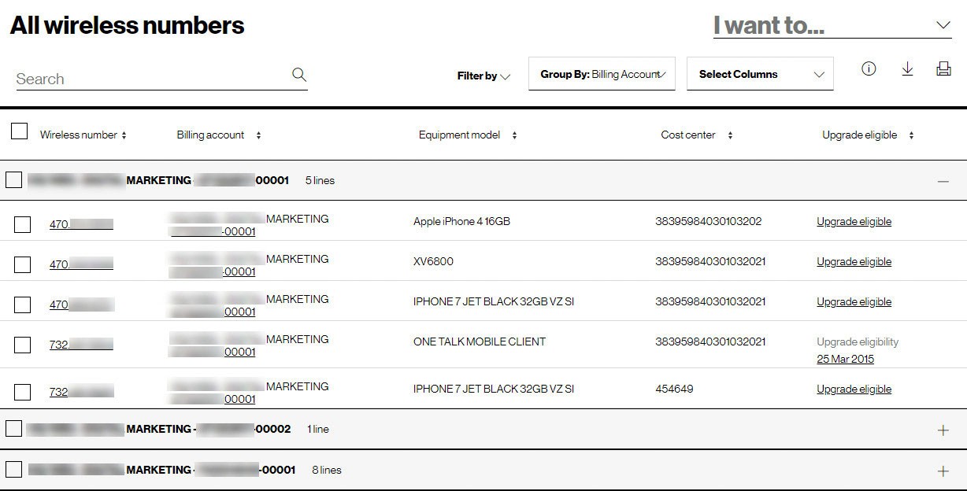Open Upgrade eligible link for XV6800

(x=854, y=262)
